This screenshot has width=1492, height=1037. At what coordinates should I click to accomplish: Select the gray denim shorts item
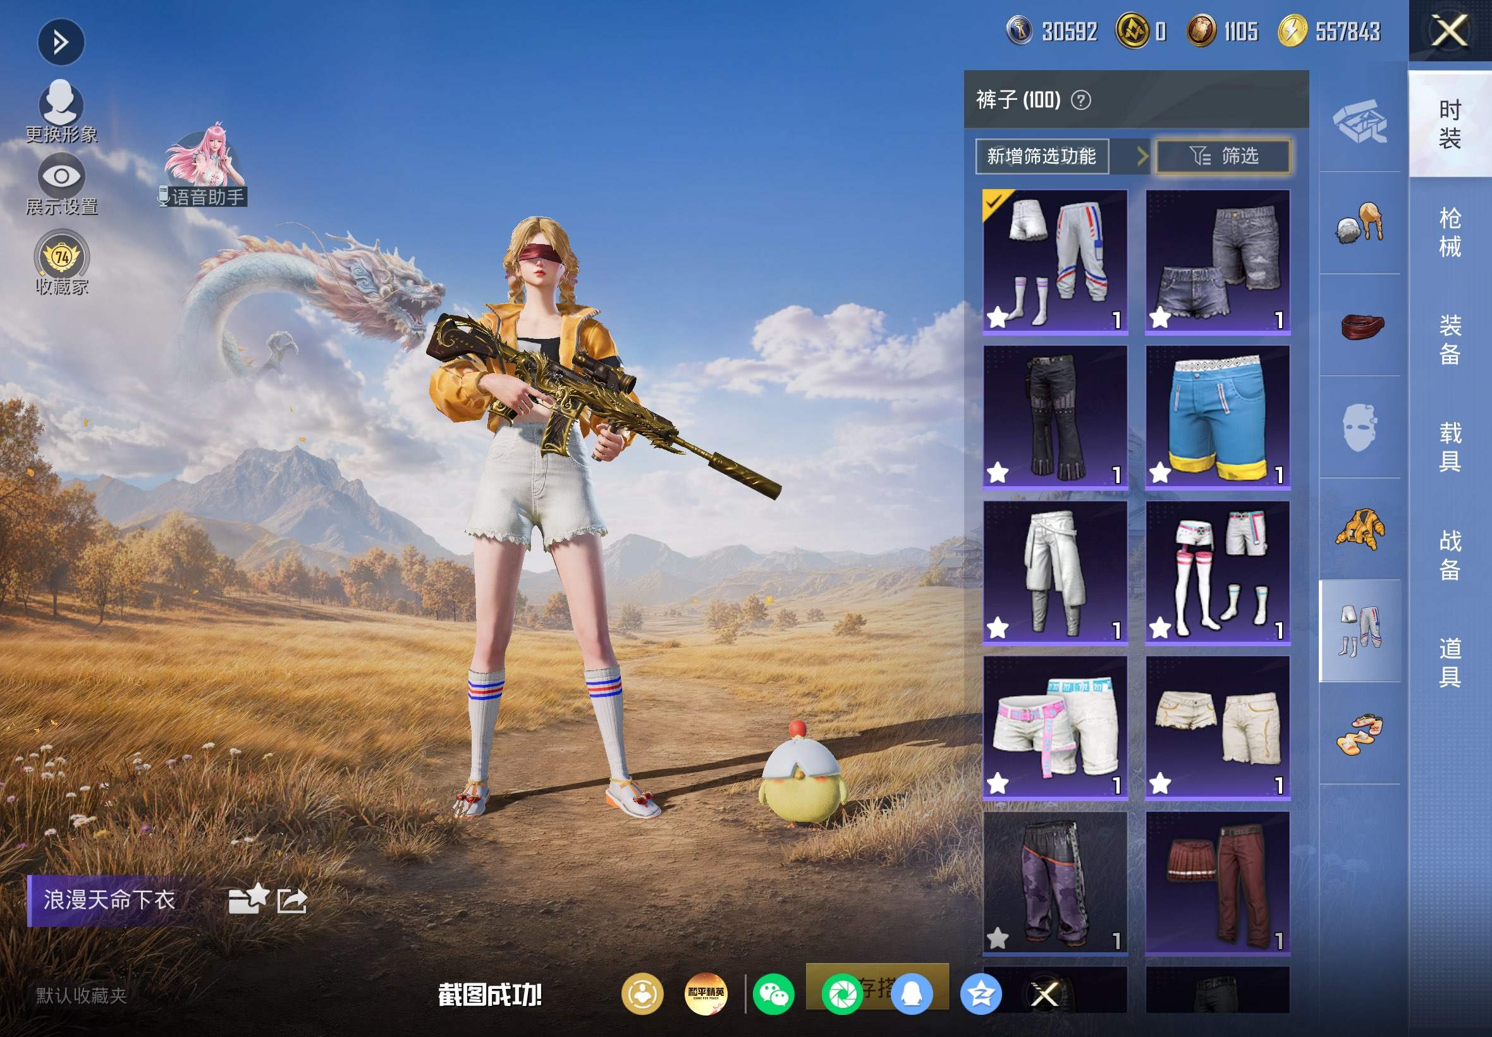(x=1218, y=262)
